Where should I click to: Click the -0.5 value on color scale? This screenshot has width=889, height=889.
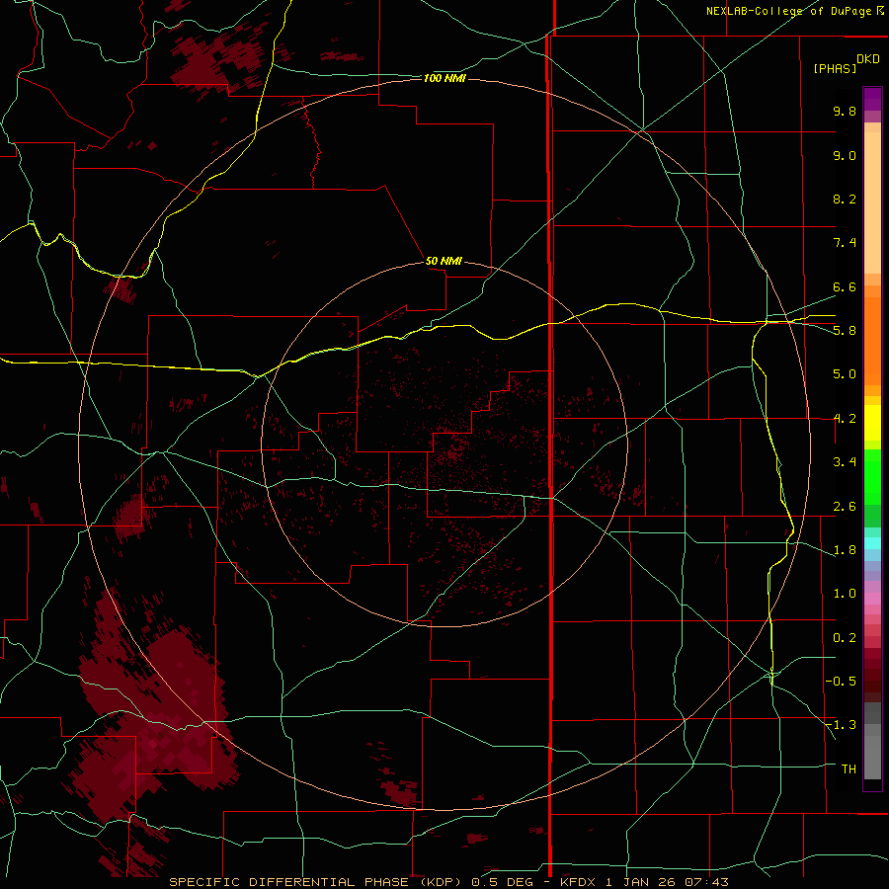click(x=841, y=682)
